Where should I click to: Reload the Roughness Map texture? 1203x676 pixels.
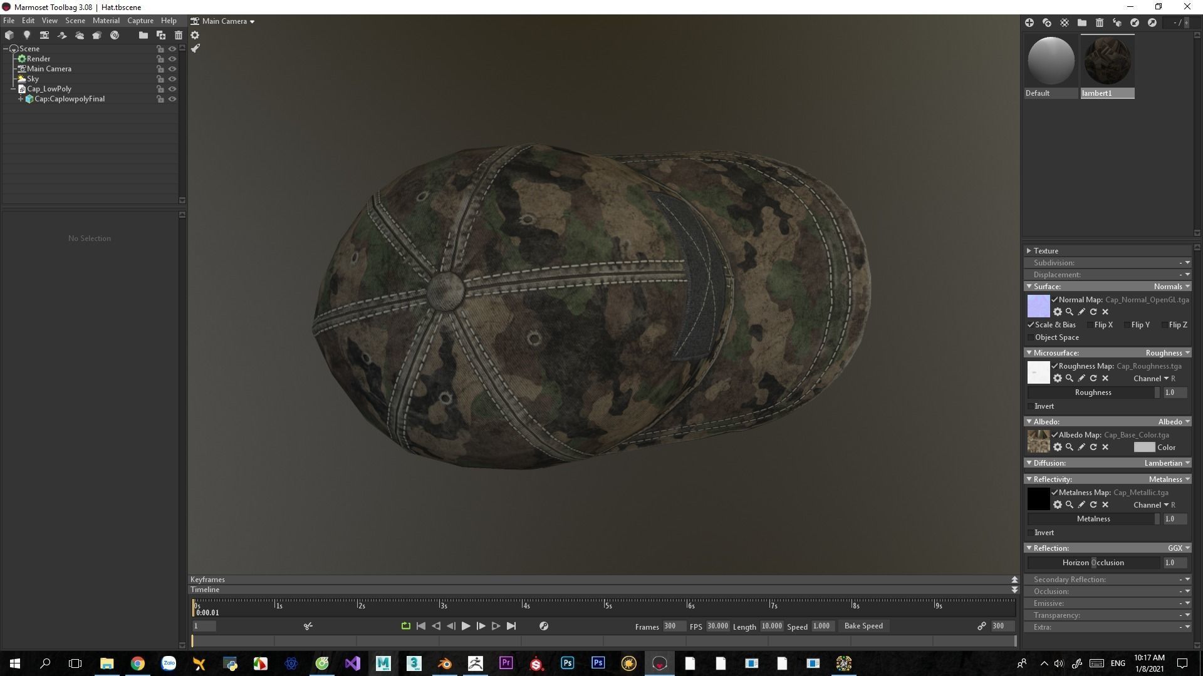click(x=1093, y=379)
